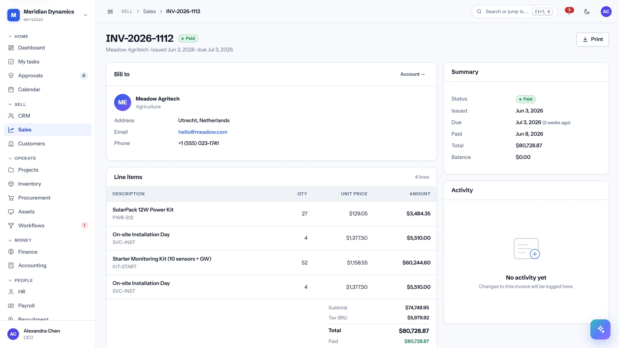The image size is (619, 348).
Task: Click the CRM people icon
Action: pyautogui.click(x=11, y=116)
